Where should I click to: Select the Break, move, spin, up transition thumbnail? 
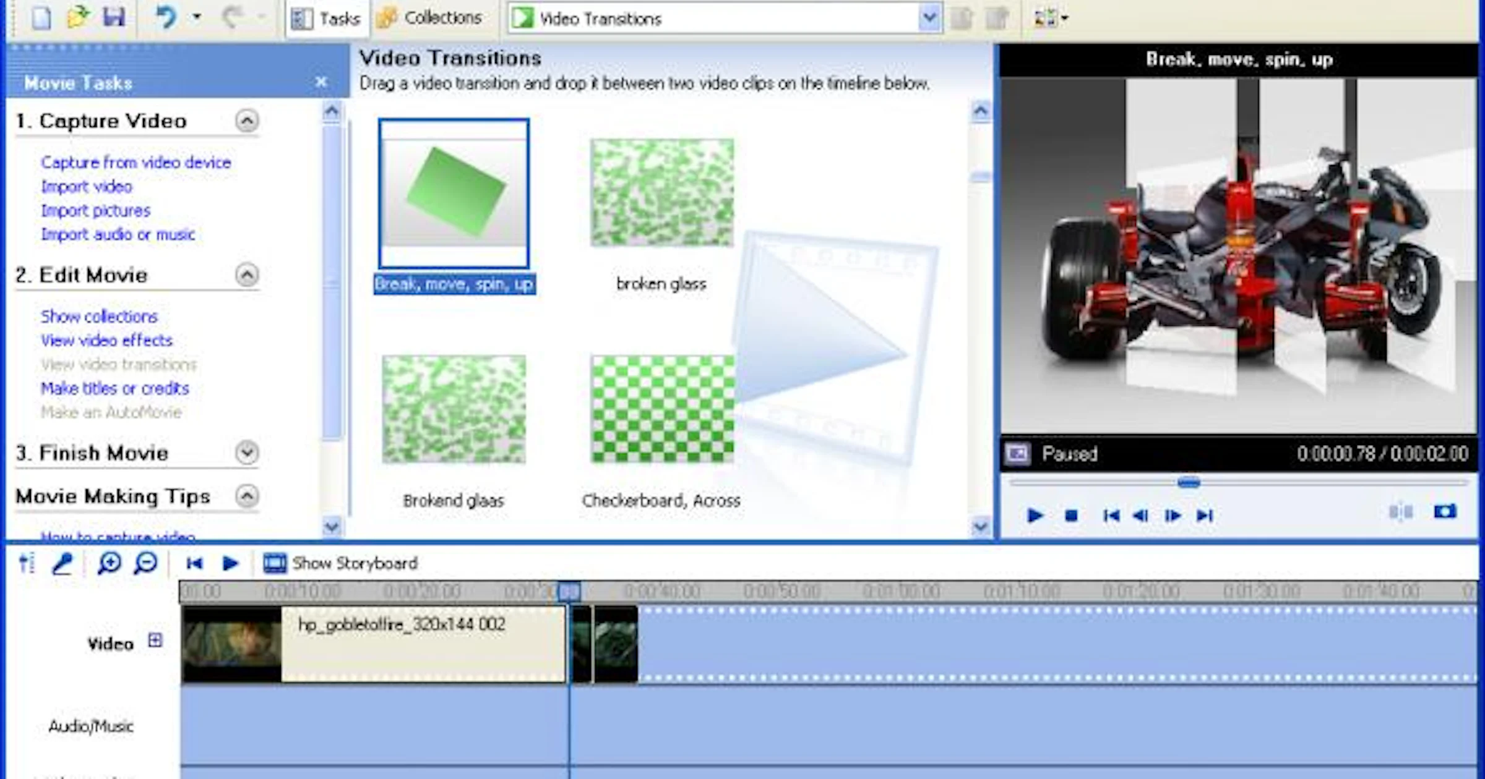454,194
